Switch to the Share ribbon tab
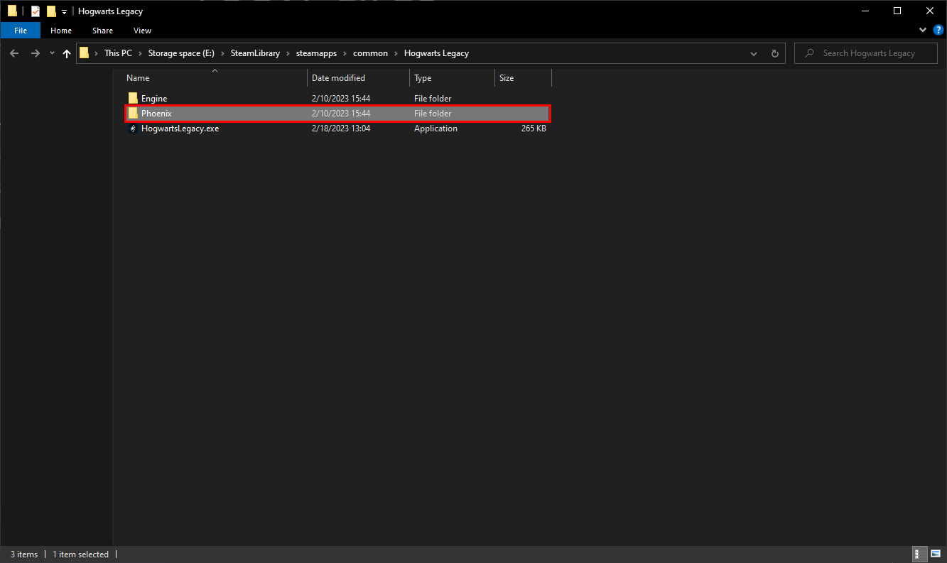This screenshot has height=563, width=947. point(102,31)
